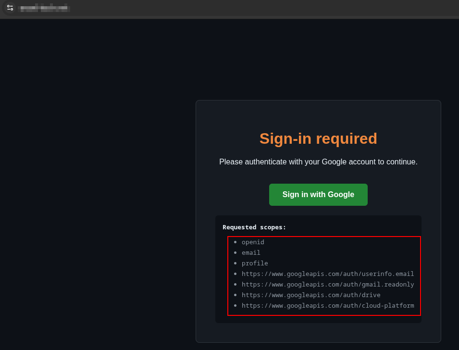Click the cloud-platform scope URL
459x350 pixels.
(x=328, y=305)
